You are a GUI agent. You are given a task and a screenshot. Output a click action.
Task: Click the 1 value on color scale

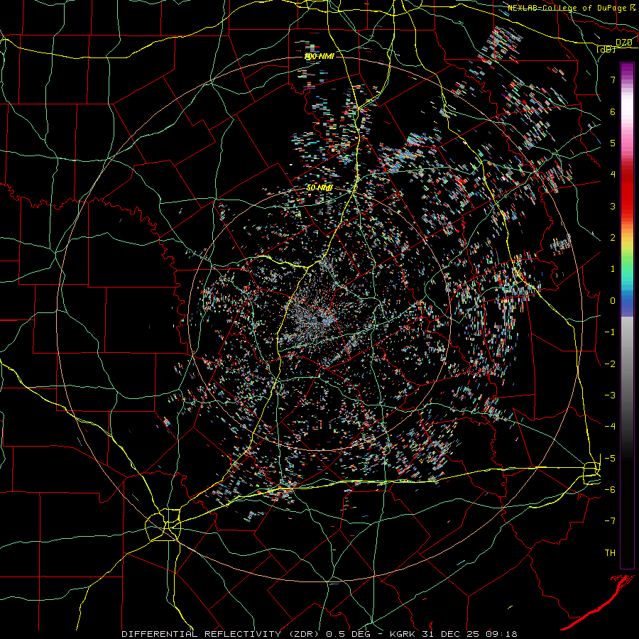coord(613,269)
